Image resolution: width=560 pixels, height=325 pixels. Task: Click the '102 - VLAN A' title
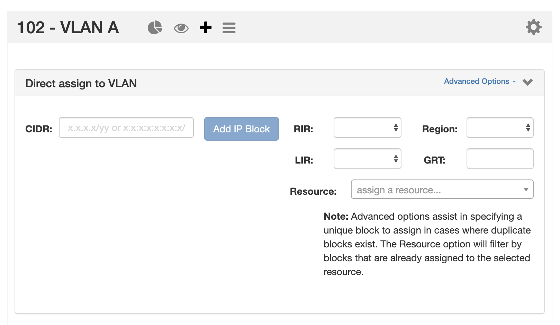[x=68, y=28]
